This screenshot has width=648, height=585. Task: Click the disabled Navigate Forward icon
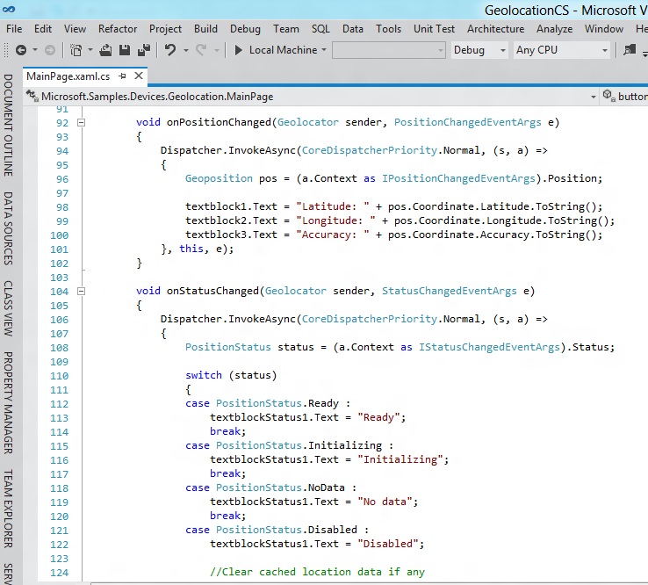pyautogui.click(x=49, y=50)
